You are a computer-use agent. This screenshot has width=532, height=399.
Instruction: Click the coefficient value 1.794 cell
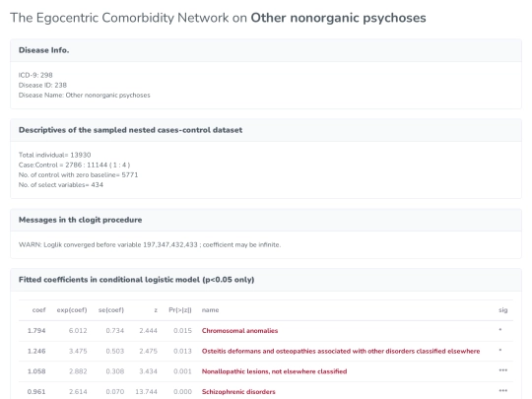tap(36, 330)
